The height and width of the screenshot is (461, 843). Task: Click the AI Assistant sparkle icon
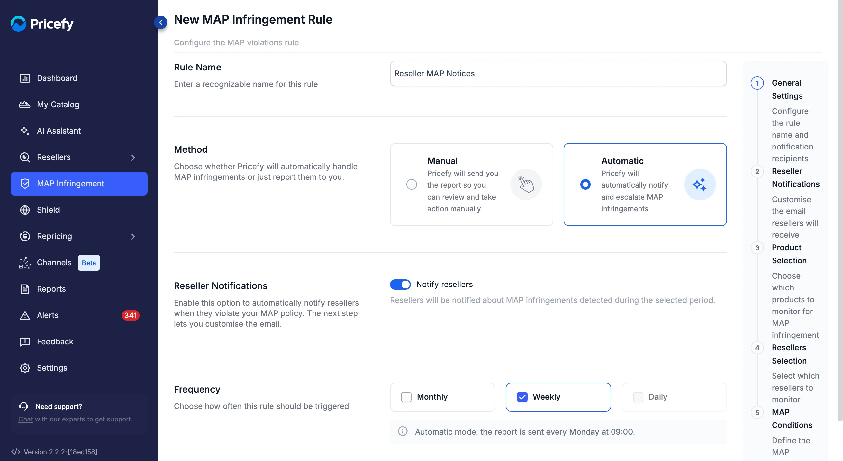point(25,131)
